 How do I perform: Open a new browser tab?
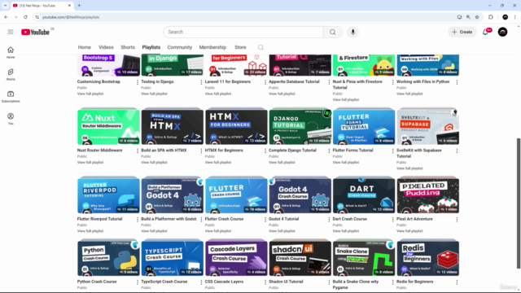[79, 6]
